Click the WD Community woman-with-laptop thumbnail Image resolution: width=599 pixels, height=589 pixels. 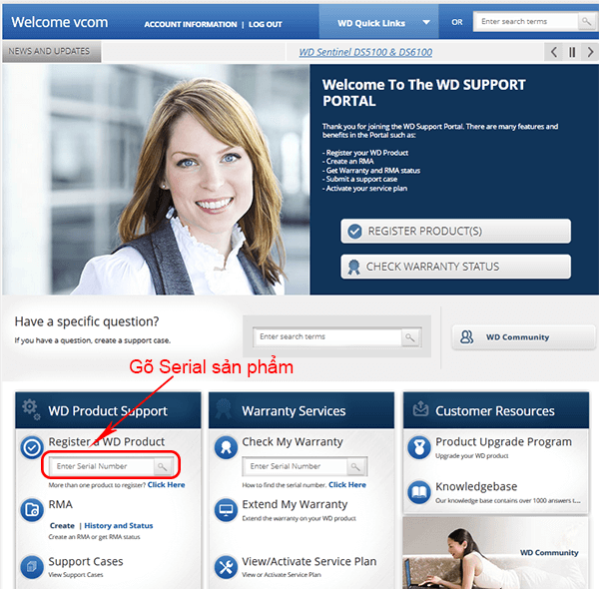pyautogui.click(x=495, y=553)
